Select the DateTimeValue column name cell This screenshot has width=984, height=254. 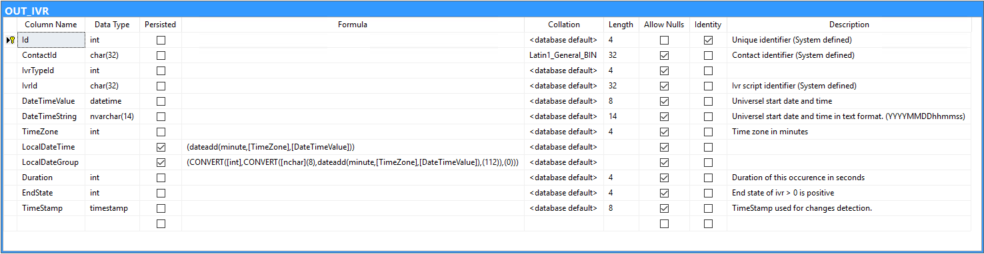[x=51, y=101]
